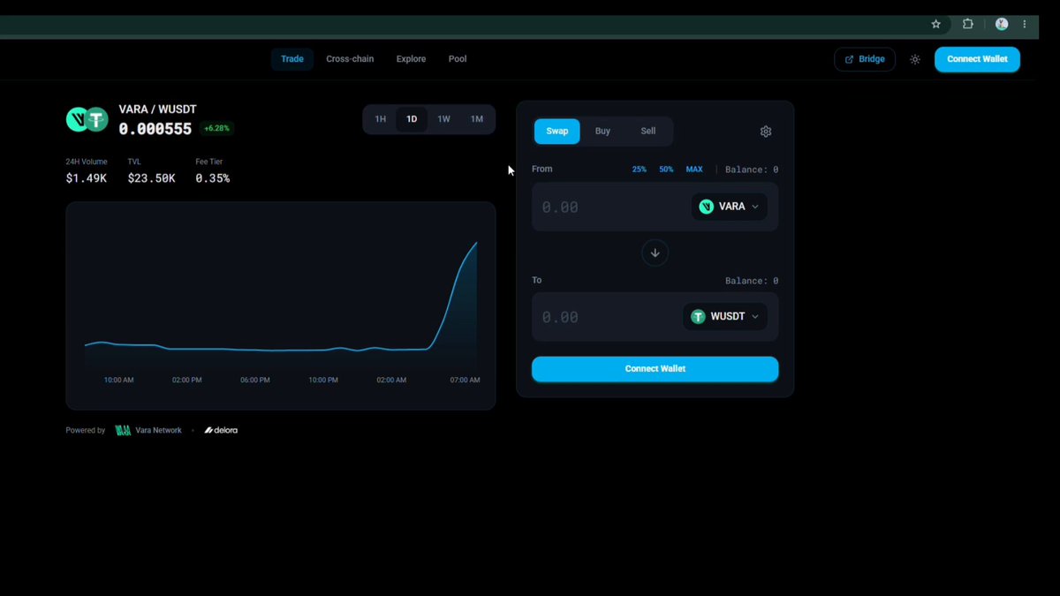Click Connect Wallet in the top header
The height and width of the screenshot is (596, 1060).
[977, 59]
